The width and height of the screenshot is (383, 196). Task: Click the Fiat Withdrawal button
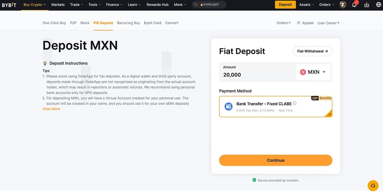click(312, 51)
